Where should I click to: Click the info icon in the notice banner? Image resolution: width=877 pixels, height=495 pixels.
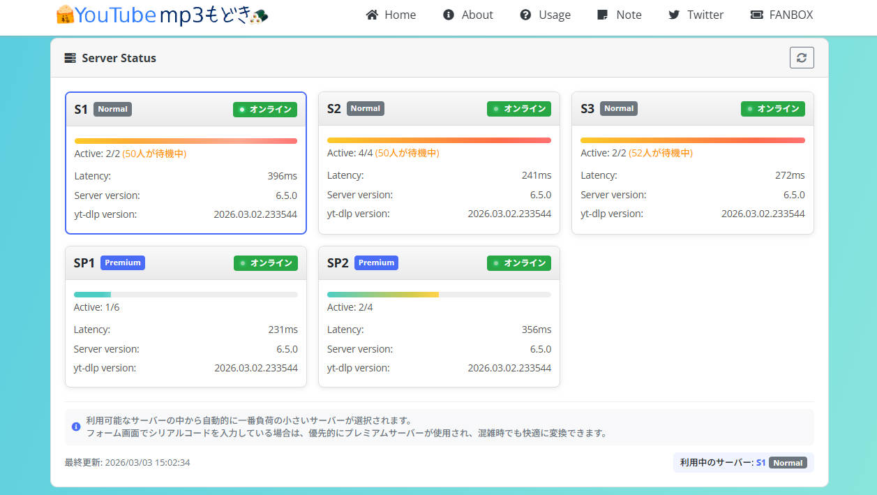76,427
